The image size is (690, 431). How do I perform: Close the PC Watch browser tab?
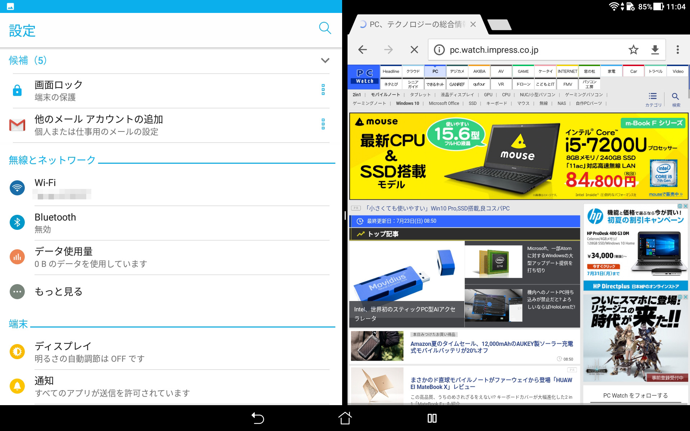coord(473,24)
